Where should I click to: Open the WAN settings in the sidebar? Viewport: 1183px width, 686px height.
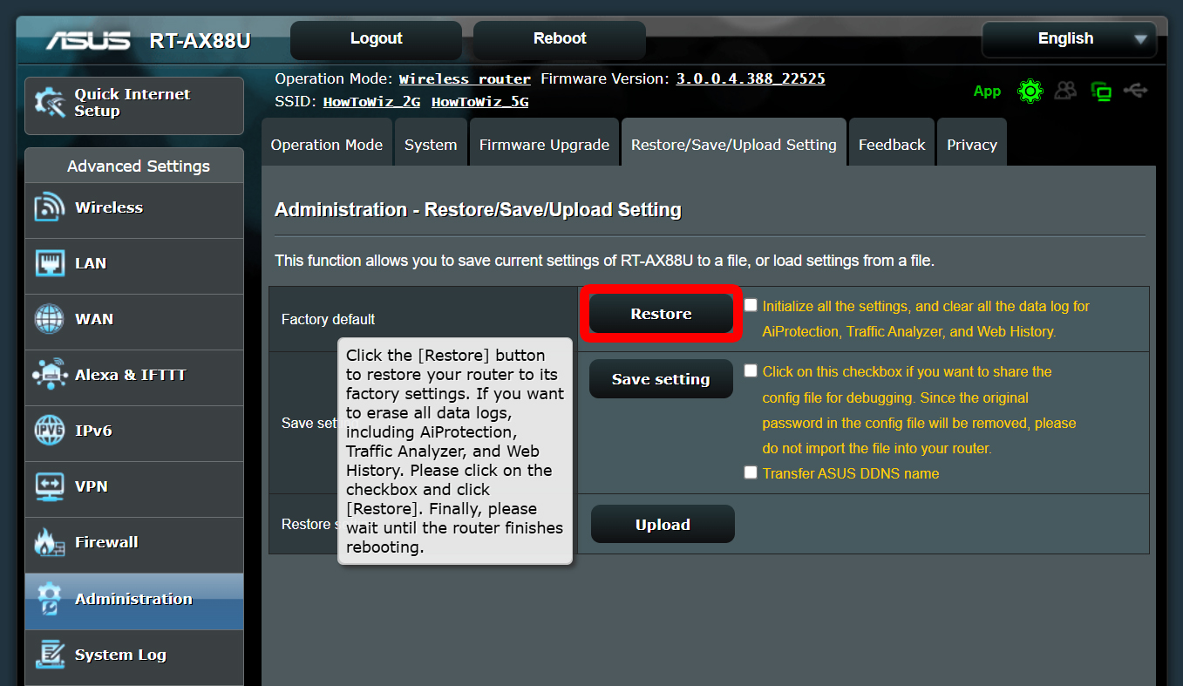point(51,318)
